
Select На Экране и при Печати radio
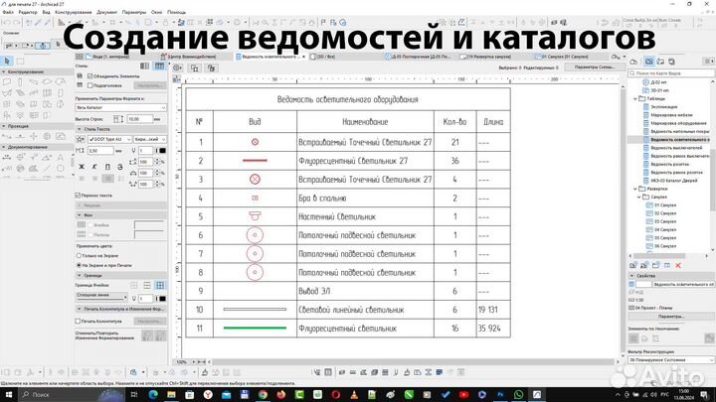[x=79, y=265]
